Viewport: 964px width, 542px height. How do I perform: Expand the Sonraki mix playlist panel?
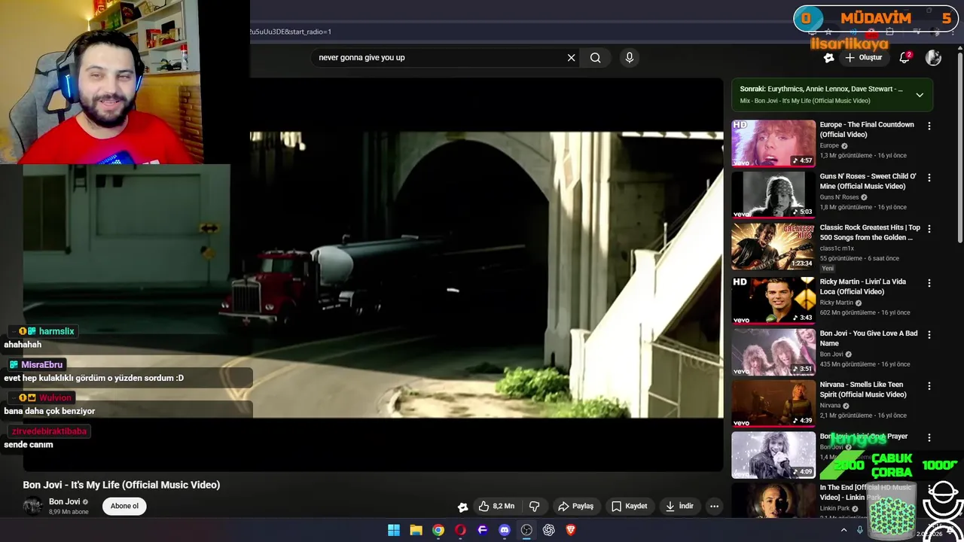coord(920,95)
